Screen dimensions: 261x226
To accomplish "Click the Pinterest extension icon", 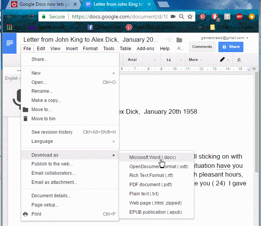I will pos(202,16).
